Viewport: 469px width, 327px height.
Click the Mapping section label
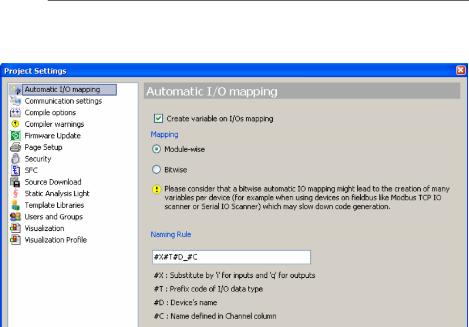164,135
